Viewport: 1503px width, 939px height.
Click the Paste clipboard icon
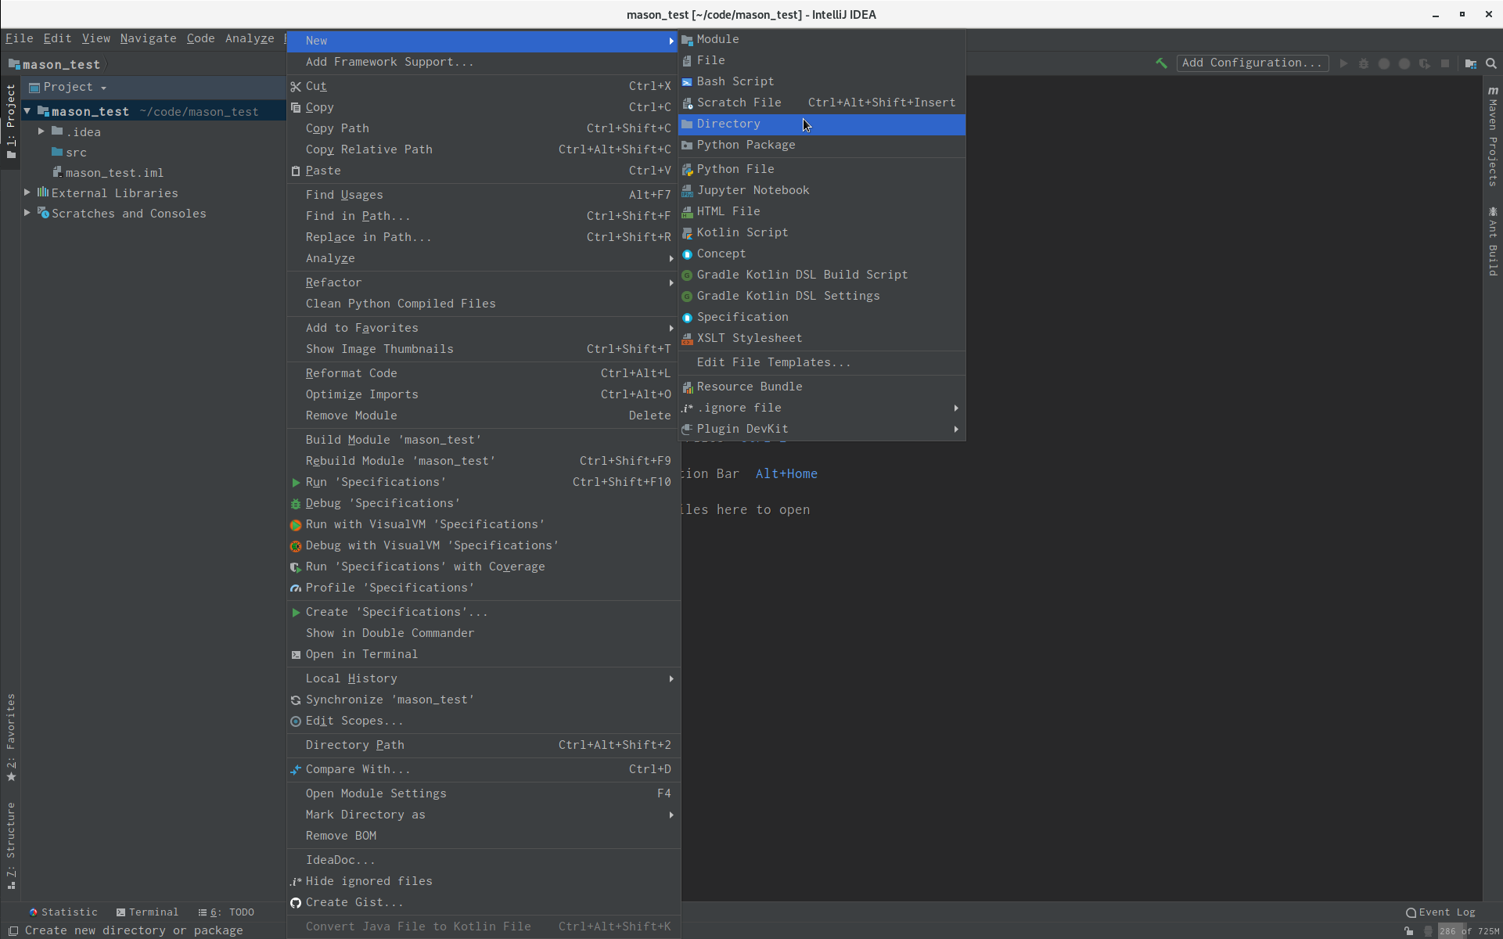click(x=296, y=171)
